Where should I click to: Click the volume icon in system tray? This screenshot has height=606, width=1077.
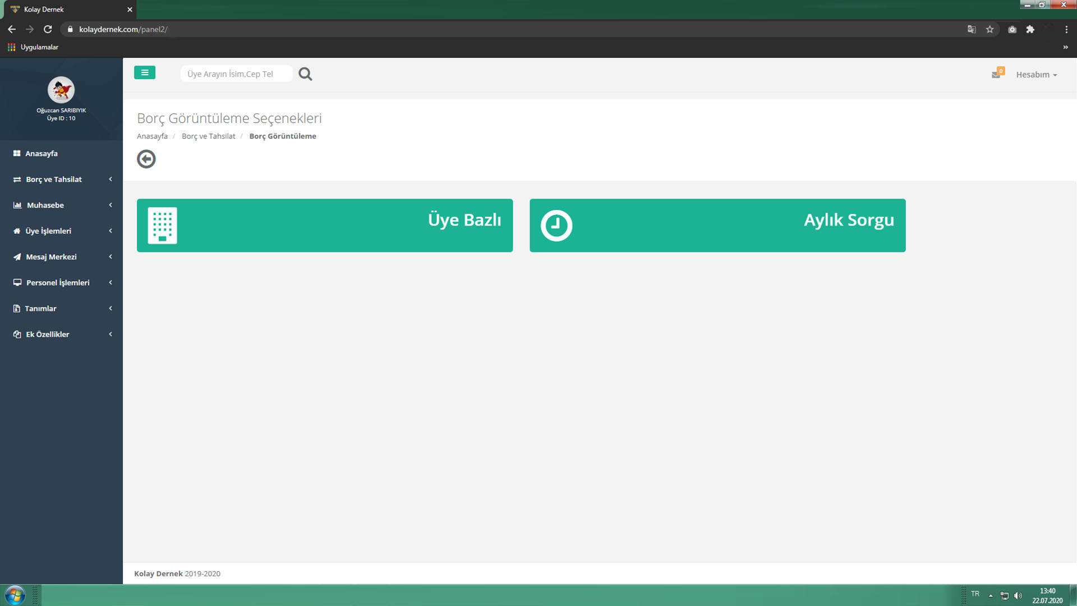click(x=1018, y=595)
